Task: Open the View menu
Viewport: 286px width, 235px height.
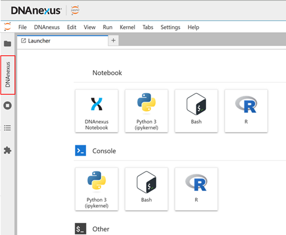Action: [x=90, y=27]
